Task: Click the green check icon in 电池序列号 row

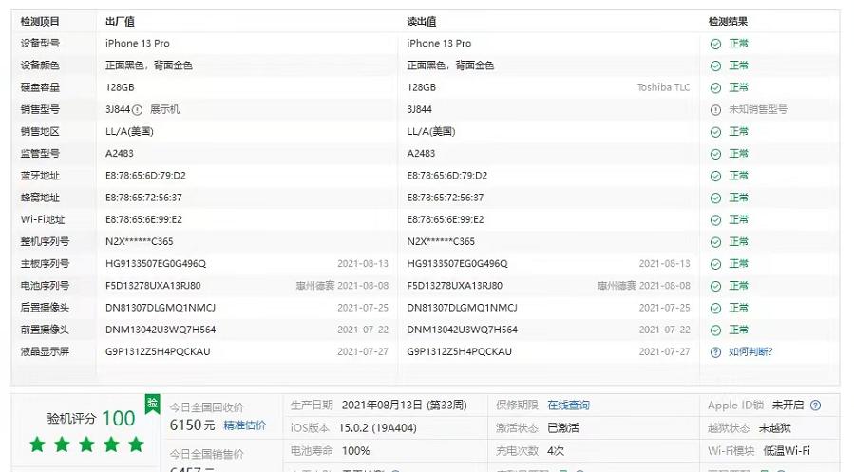Action: (715, 287)
